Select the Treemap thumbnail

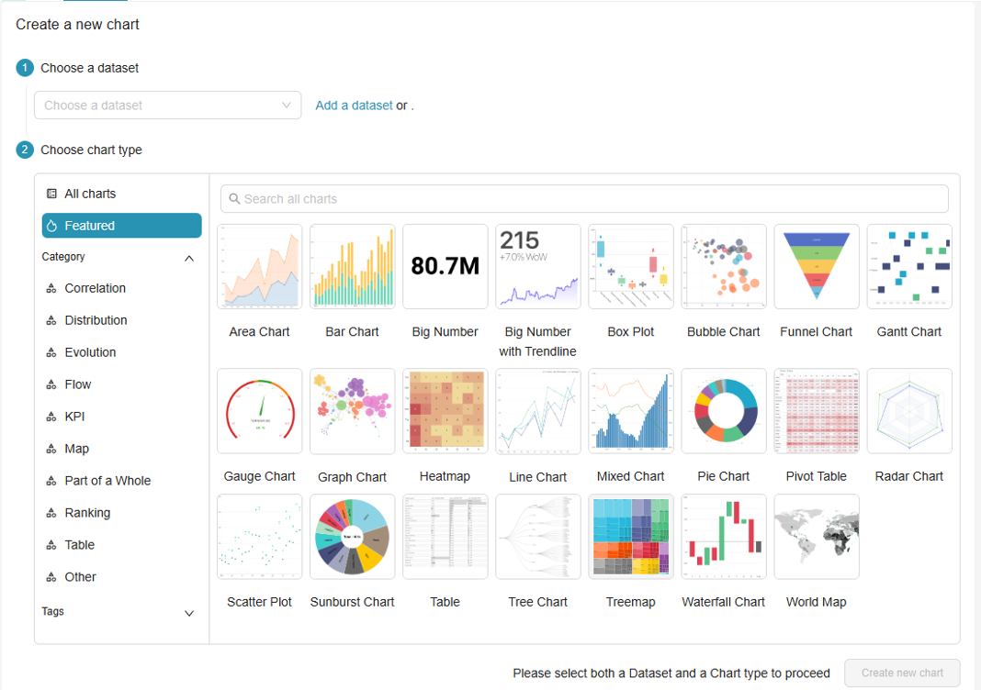click(x=631, y=537)
